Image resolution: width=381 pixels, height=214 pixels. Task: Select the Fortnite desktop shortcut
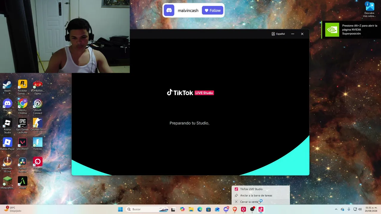coord(38,144)
